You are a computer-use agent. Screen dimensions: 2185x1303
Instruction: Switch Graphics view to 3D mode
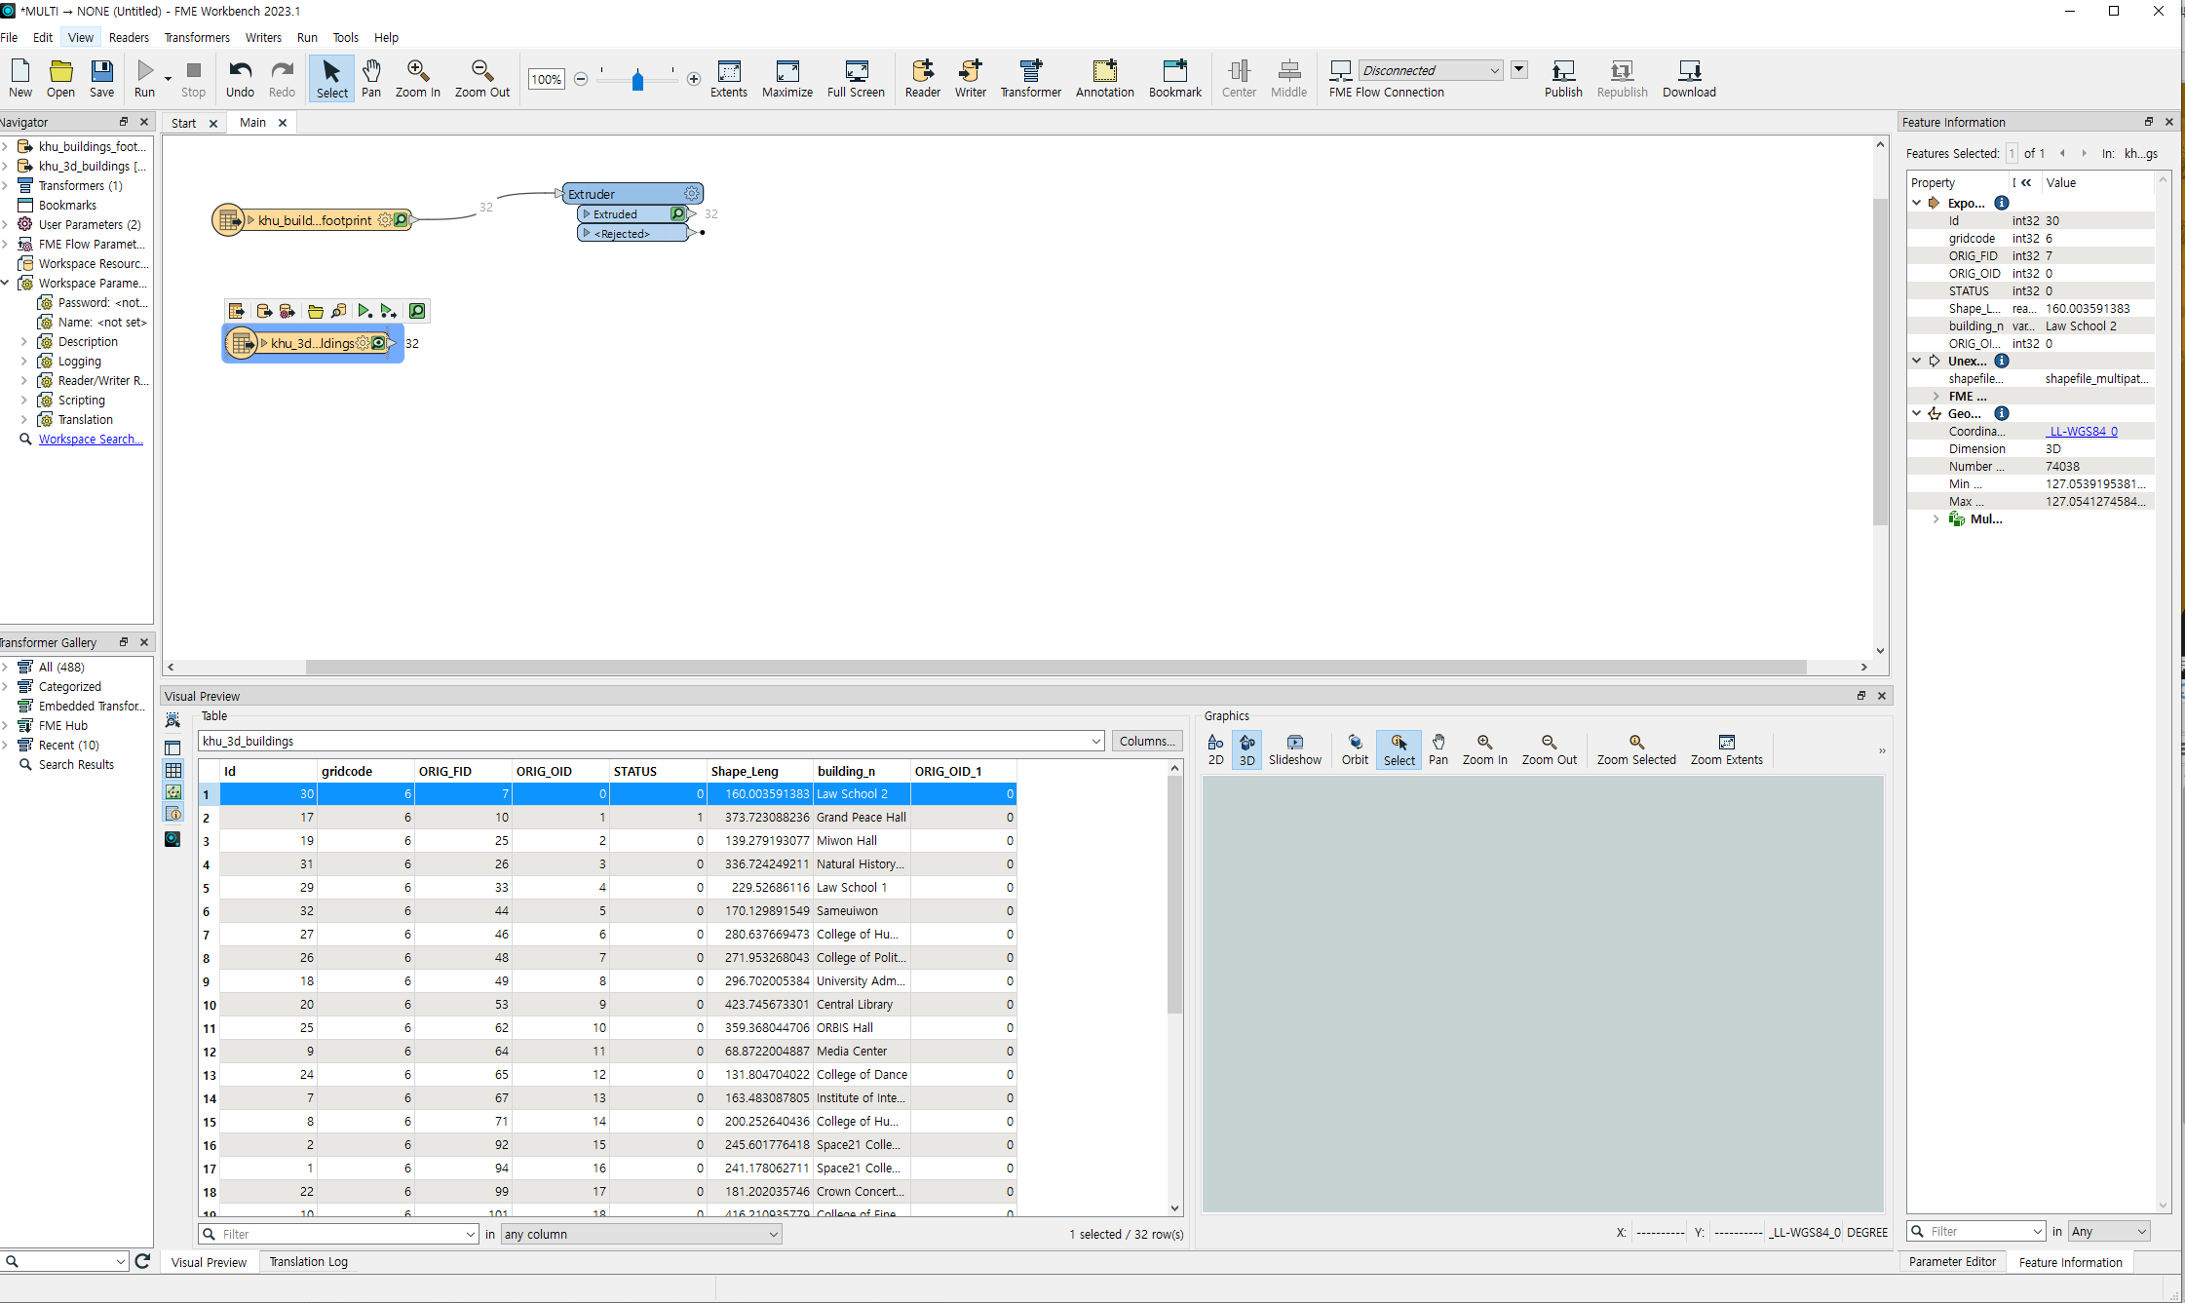(x=1246, y=749)
